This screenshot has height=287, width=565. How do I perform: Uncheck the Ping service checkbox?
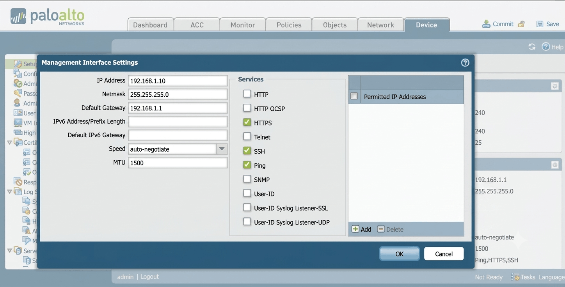pos(247,165)
